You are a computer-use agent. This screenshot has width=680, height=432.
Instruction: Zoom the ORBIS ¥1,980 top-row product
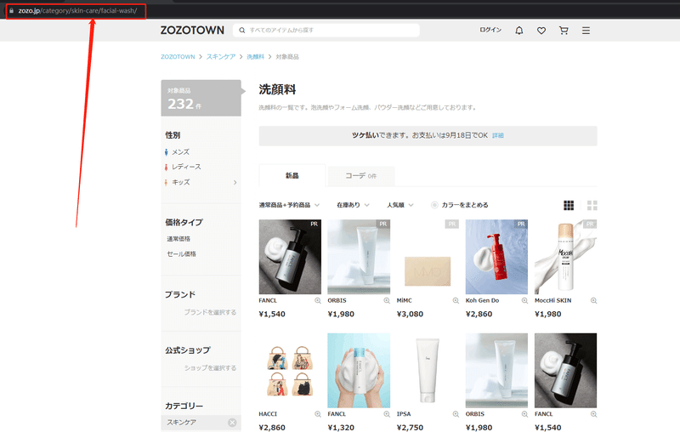click(x=387, y=300)
